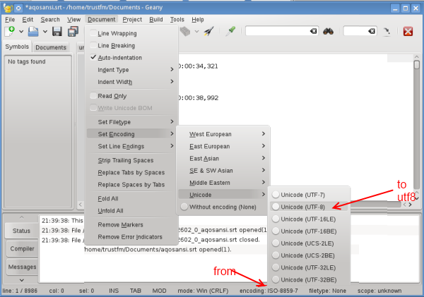Screen dimensions: 424x297
Task: Open the Edit menu
Action: 28,20
